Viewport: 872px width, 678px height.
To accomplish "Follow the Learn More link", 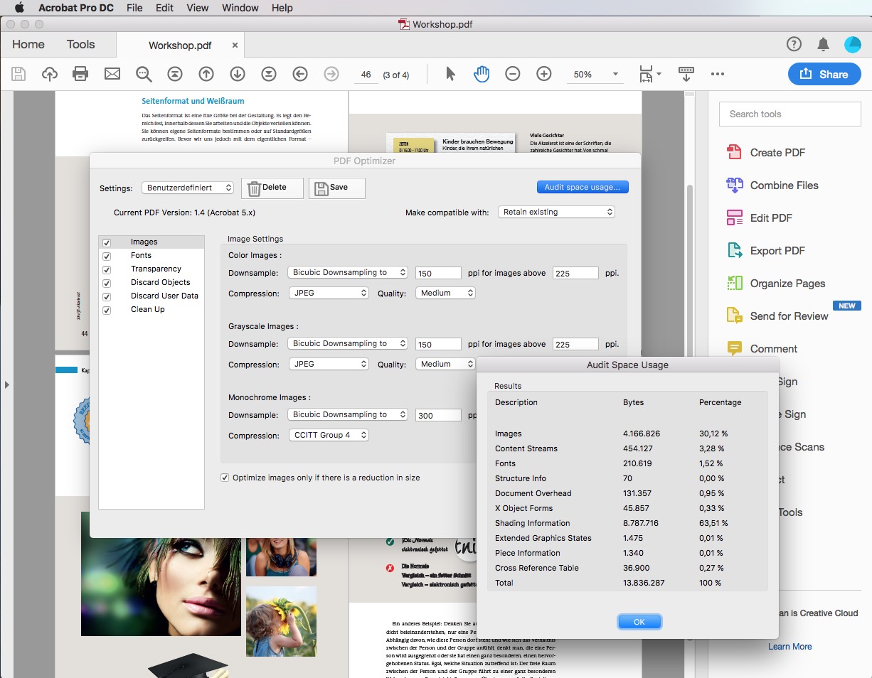I will point(789,646).
